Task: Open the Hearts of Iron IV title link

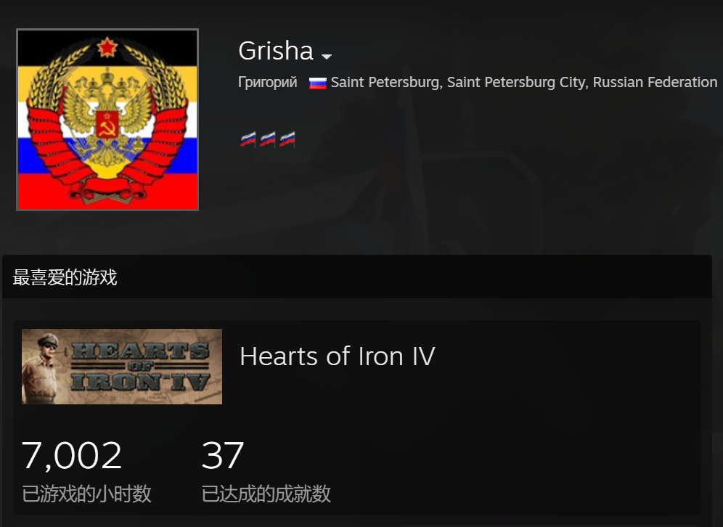Action: click(x=337, y=356)
